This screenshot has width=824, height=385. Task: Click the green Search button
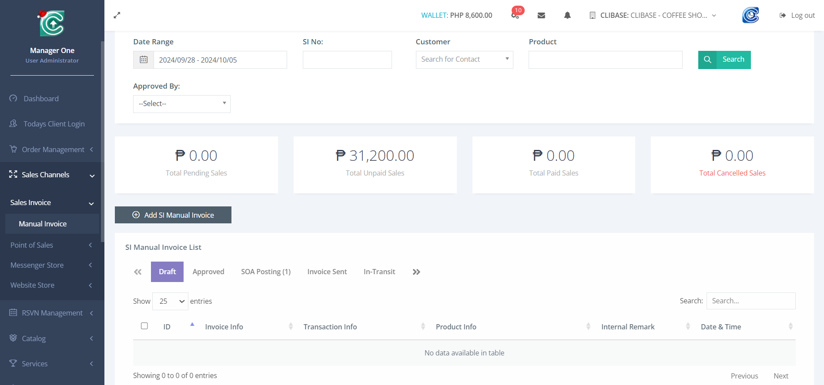724,60
